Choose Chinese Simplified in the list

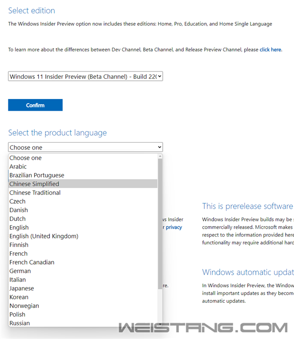pyautogui.click(x=83, y=184)
